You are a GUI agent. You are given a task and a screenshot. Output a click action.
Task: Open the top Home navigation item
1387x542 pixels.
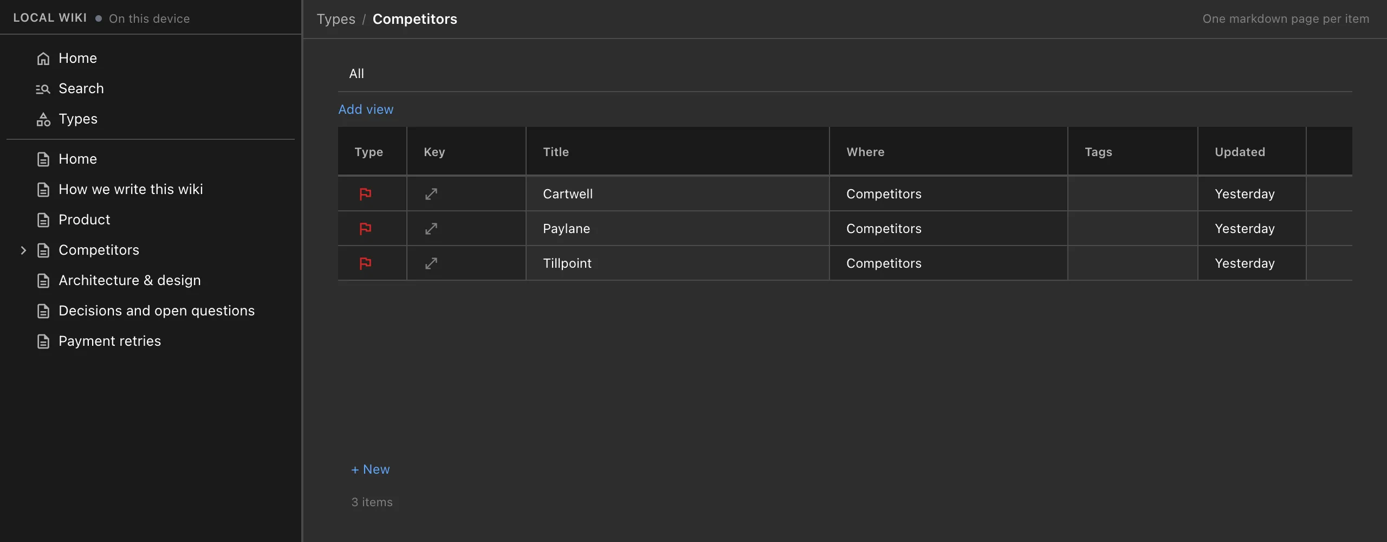[x=77, y=58]
